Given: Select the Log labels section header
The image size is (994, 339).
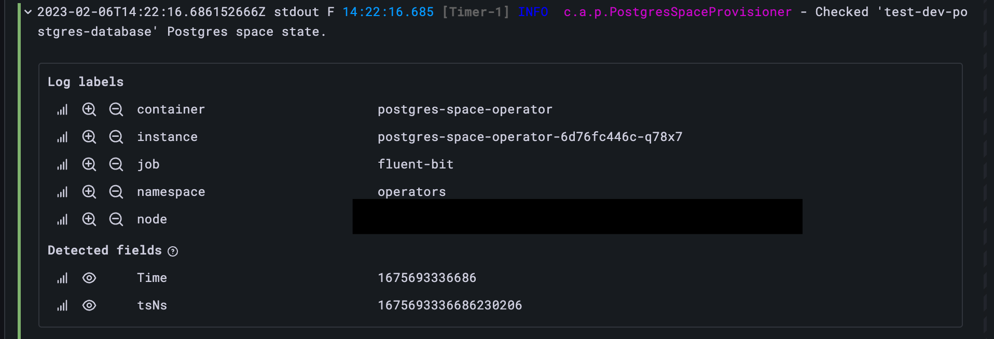Looking at the screenshot, I should tap(86, 81).
